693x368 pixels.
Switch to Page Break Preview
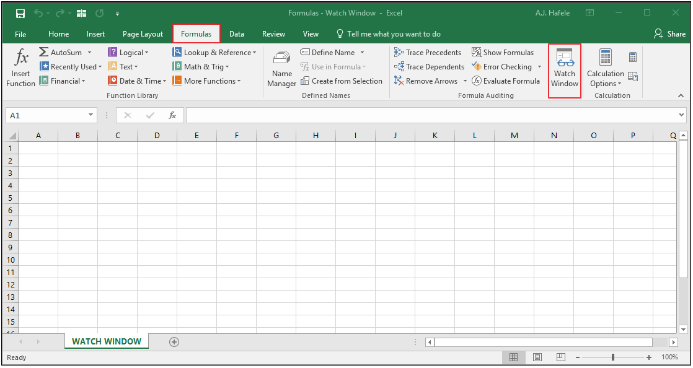click(560, 357)
